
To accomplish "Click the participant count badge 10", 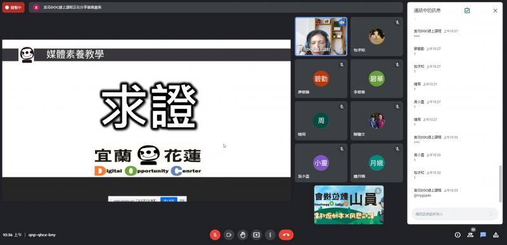I will click(x=473, y=230).
